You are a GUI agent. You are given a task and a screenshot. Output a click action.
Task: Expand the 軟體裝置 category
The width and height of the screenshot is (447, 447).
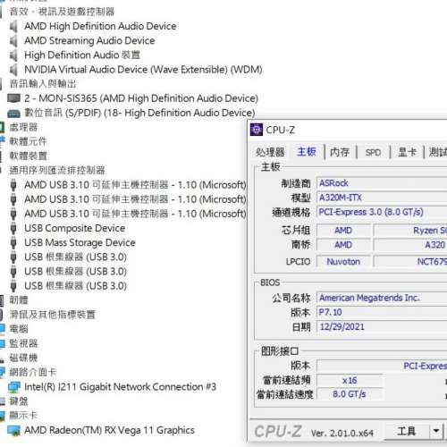28,156
